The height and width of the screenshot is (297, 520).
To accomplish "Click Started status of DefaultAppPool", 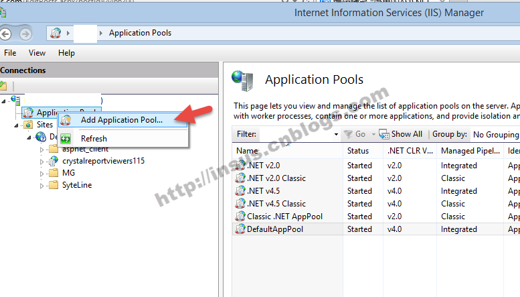I will tap(359, 229).
